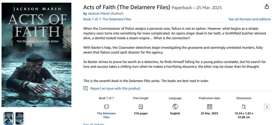The image size is (275, 125).
Task: Click the book series icon
Action: tap(106, 107)
